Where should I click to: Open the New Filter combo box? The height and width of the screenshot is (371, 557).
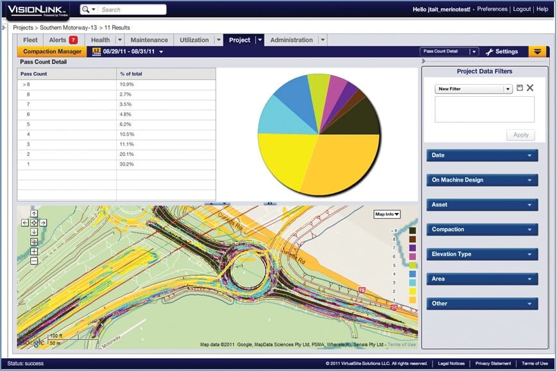tap(474, 89)
